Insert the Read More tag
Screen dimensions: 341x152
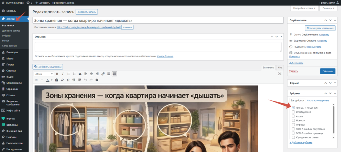[109, 74]
